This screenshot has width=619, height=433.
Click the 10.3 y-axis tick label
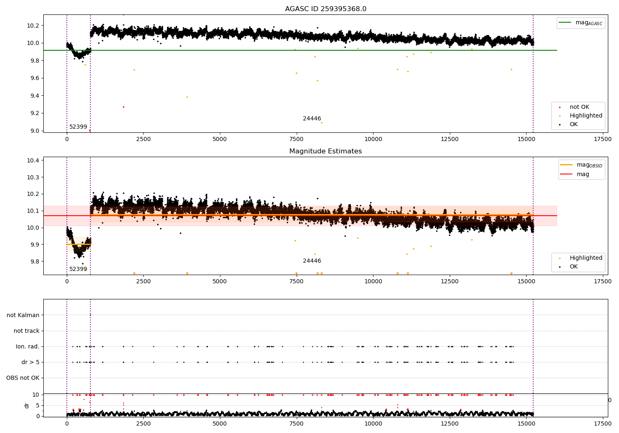33,177
